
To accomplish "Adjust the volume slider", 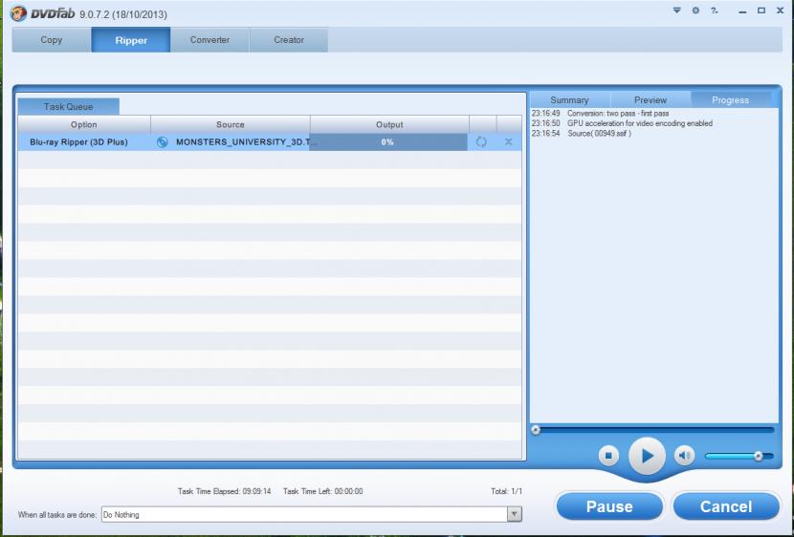I will coord(758,456).
